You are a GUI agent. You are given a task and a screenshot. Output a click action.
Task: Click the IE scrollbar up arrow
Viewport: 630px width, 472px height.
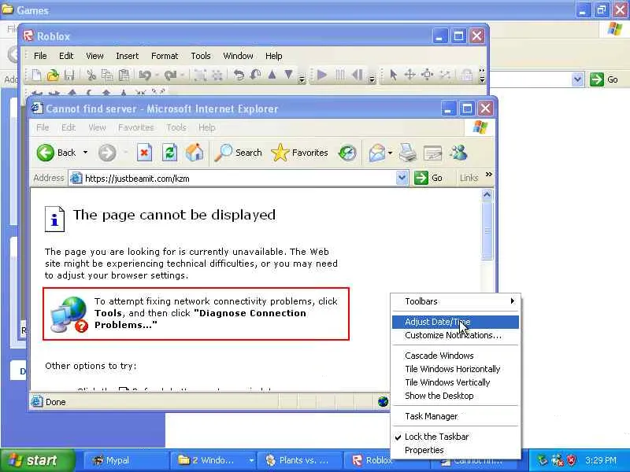tap(487, 195)
